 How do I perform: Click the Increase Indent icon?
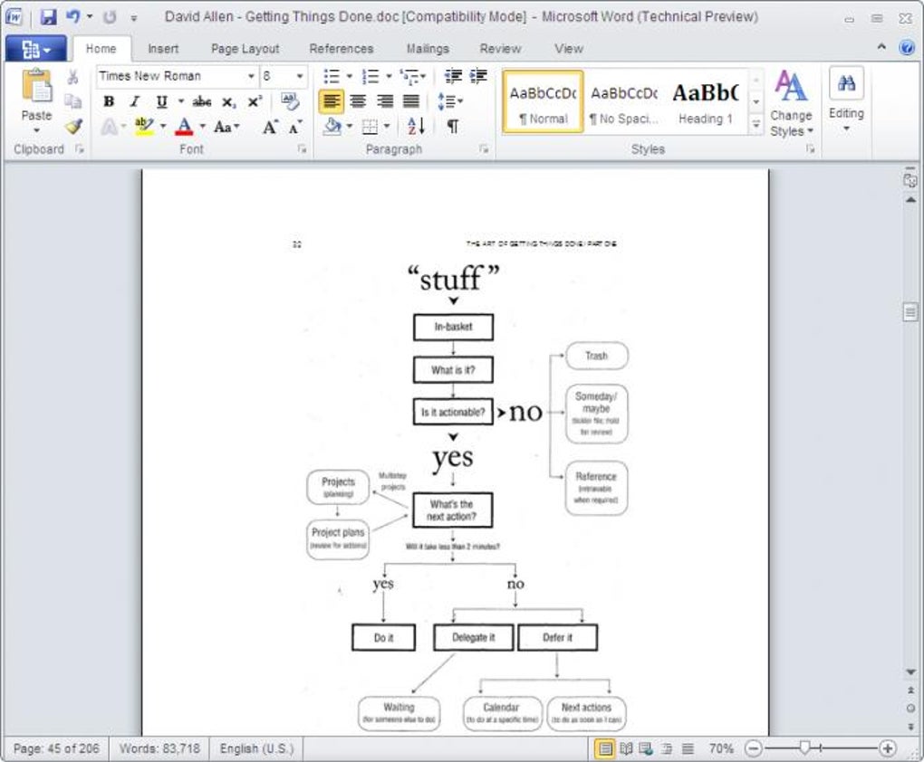click(478, 76)
